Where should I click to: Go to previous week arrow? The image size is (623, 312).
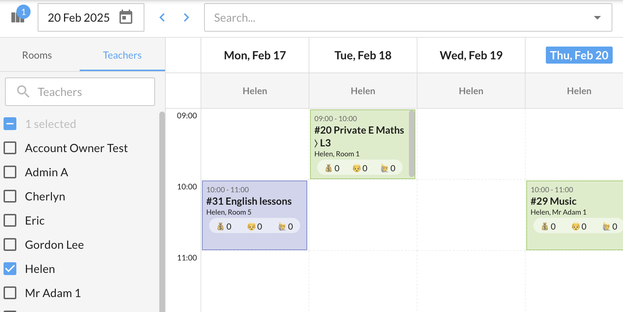(162, 17)
